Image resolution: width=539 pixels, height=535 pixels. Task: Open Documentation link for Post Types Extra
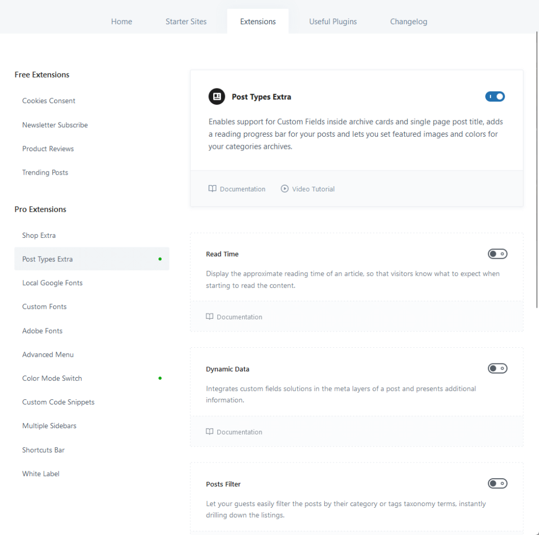pos(237,189)
